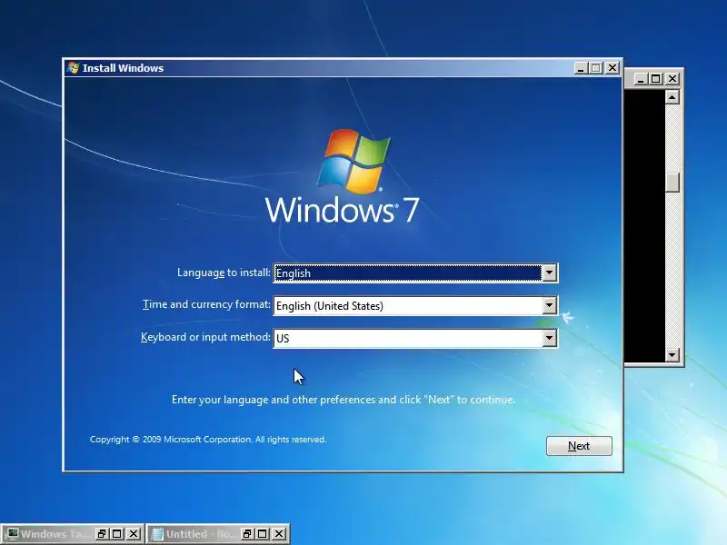Screen dimensions: 727x545
Task: Maximize the Install Windows window
Action: click(596, 68)
